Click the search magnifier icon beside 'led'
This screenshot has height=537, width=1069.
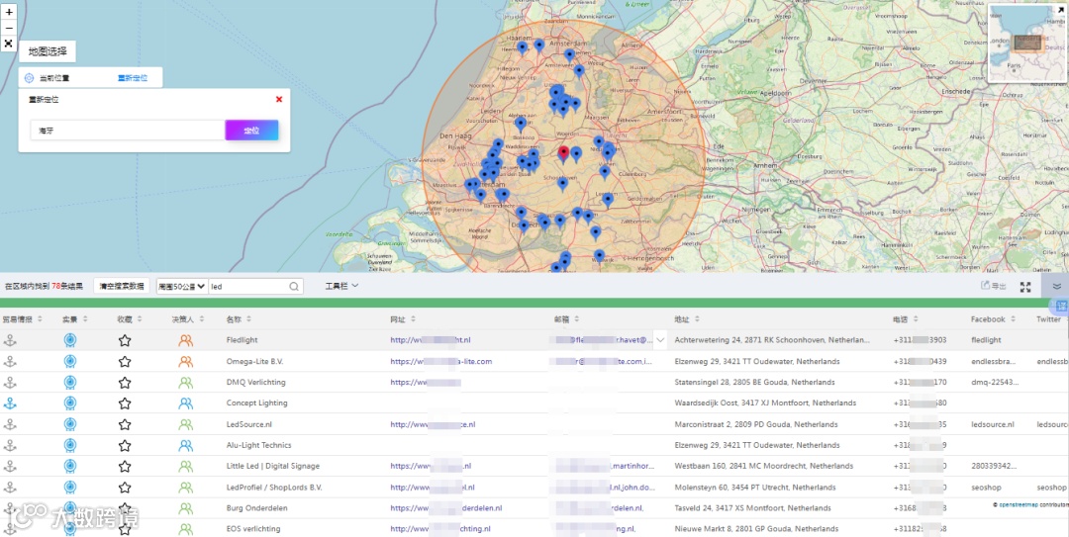294,287
